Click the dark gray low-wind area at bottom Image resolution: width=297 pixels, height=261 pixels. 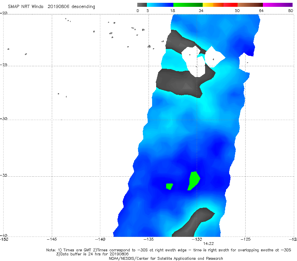click(193, 223)
